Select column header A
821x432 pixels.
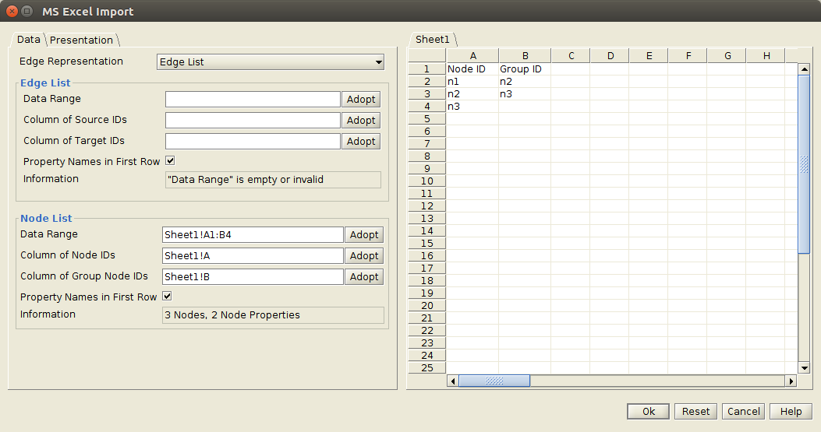472,56
